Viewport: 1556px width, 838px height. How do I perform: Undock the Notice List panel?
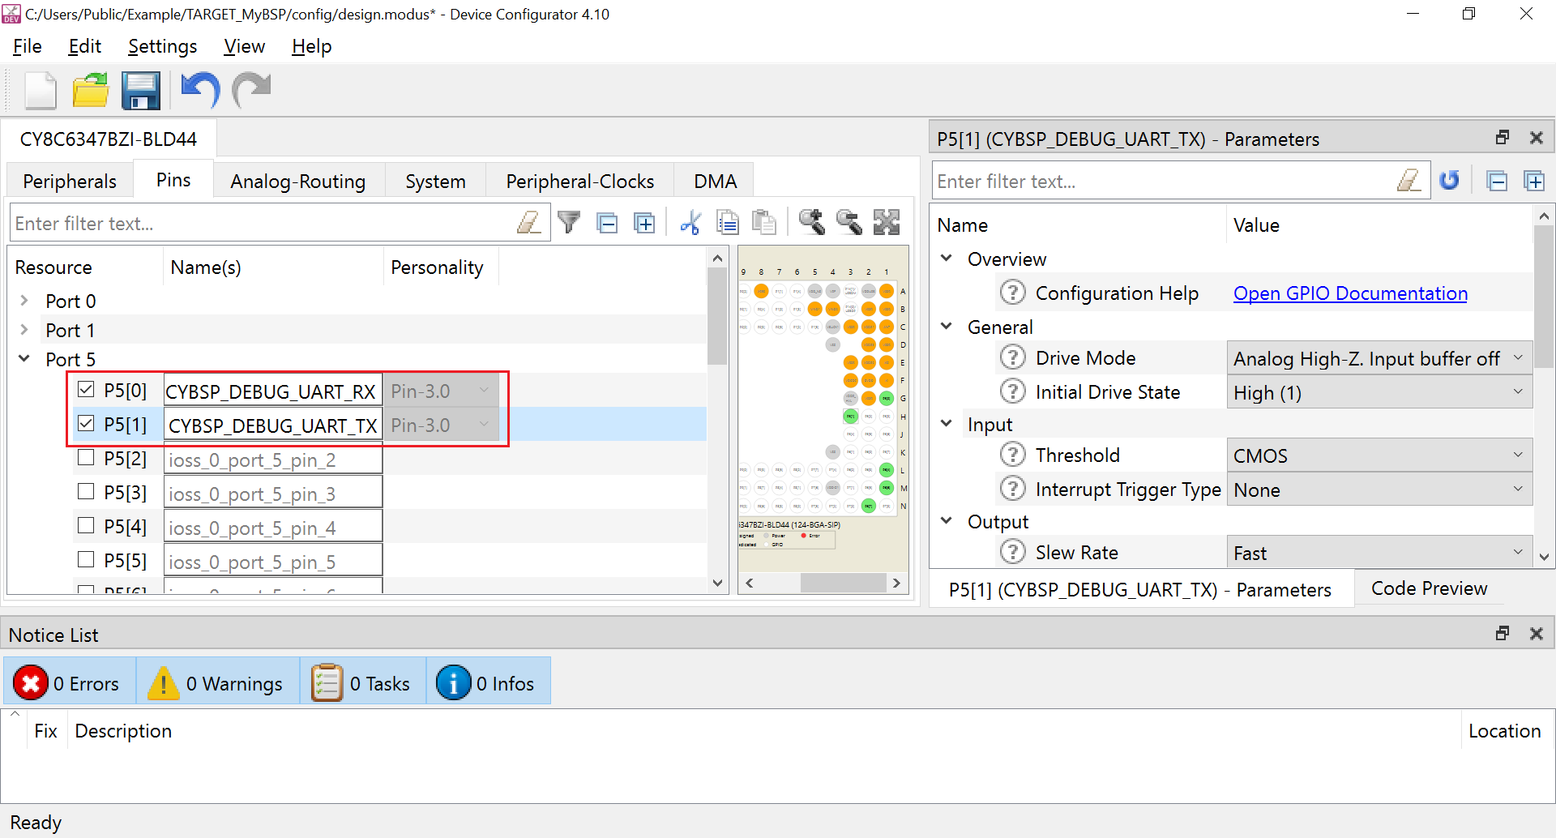[1503, 634]
